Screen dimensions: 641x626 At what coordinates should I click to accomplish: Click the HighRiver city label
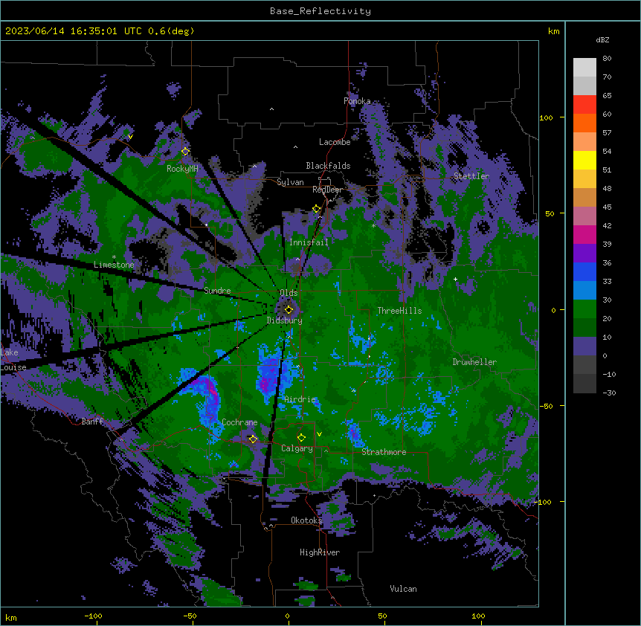tap(320, 552)
